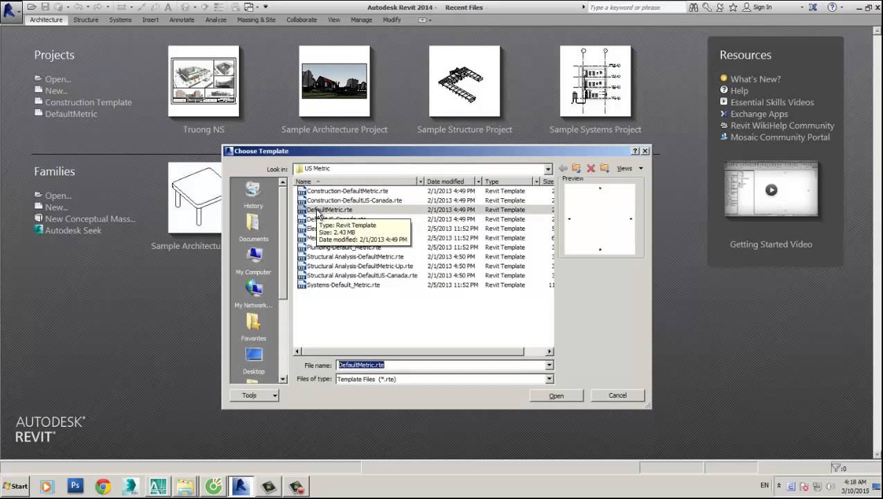Click the Open button in Choose Template dialog
The image size is (883, 499).
557,396
